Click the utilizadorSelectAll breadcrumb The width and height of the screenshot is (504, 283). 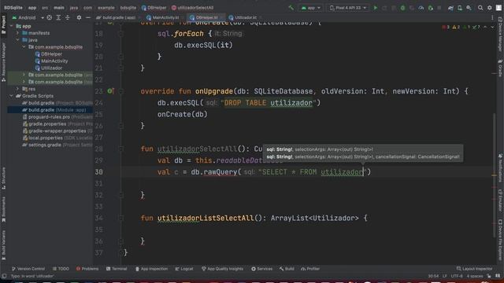tap(192, 7)
